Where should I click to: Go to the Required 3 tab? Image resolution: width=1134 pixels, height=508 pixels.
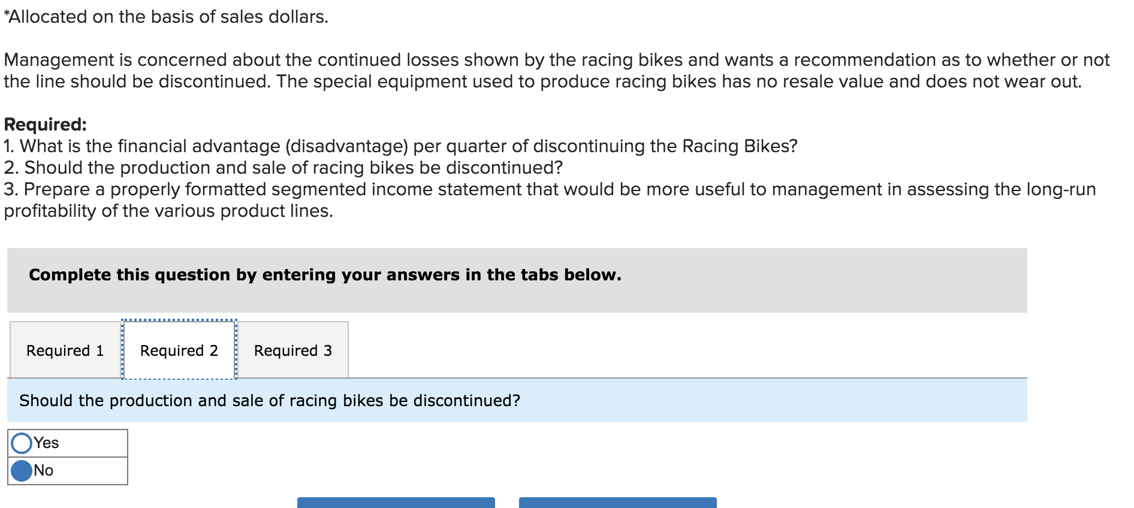point(292,350)
